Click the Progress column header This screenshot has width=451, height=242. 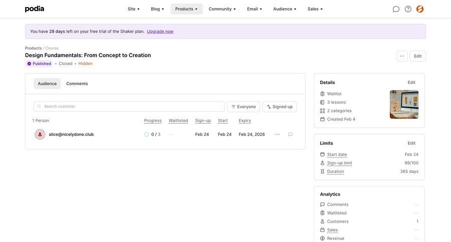tap(153, 120)
